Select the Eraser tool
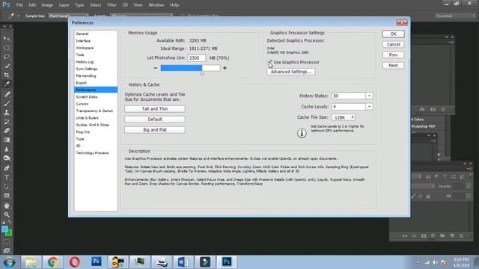479x269 pixels. point(7,131)
